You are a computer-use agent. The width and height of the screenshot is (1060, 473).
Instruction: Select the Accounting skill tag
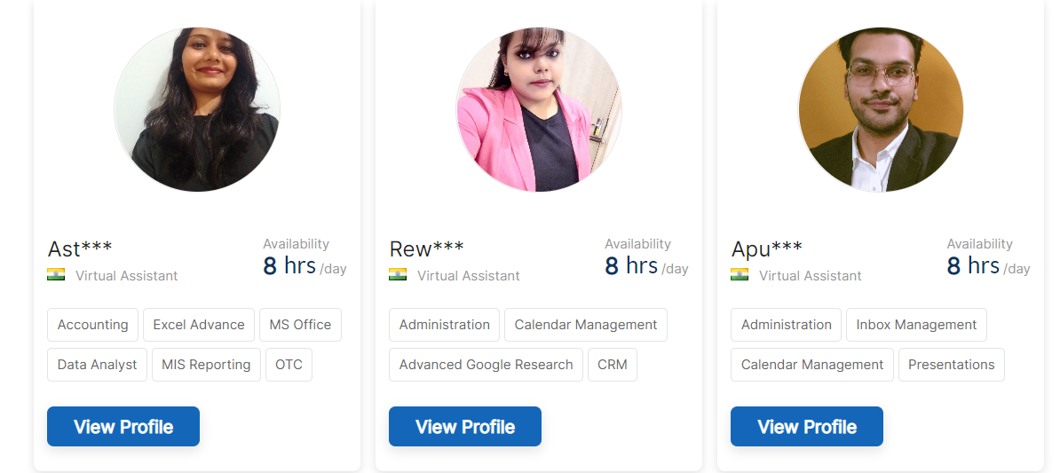point(92,325)
